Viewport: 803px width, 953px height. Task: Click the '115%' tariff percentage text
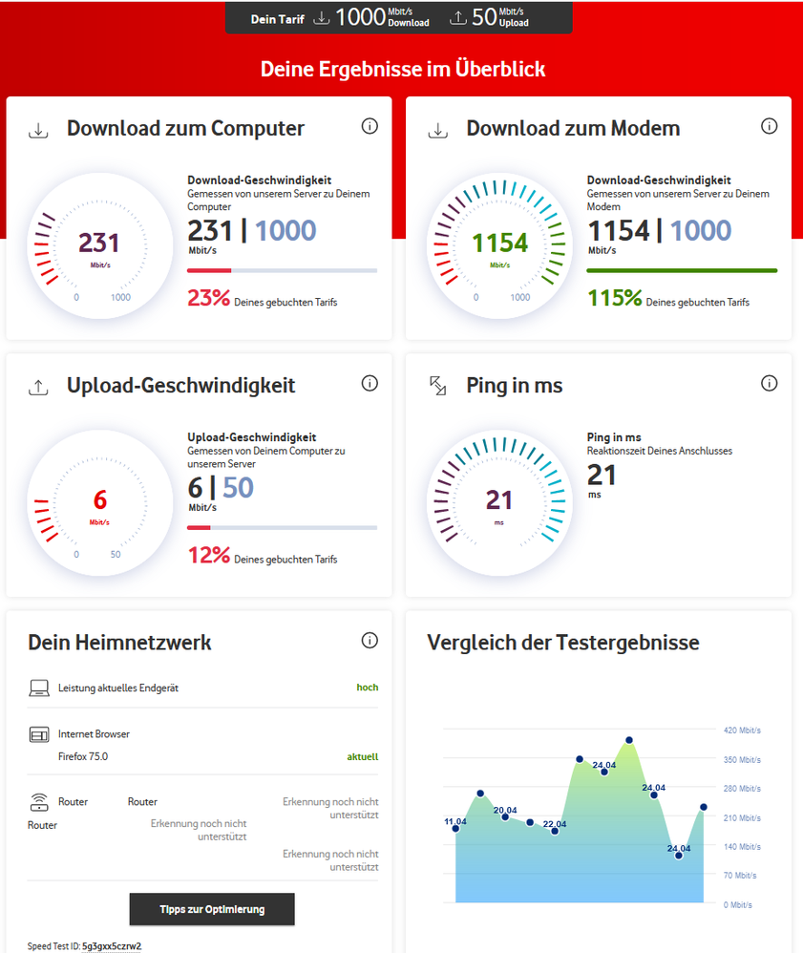(615, 298)
